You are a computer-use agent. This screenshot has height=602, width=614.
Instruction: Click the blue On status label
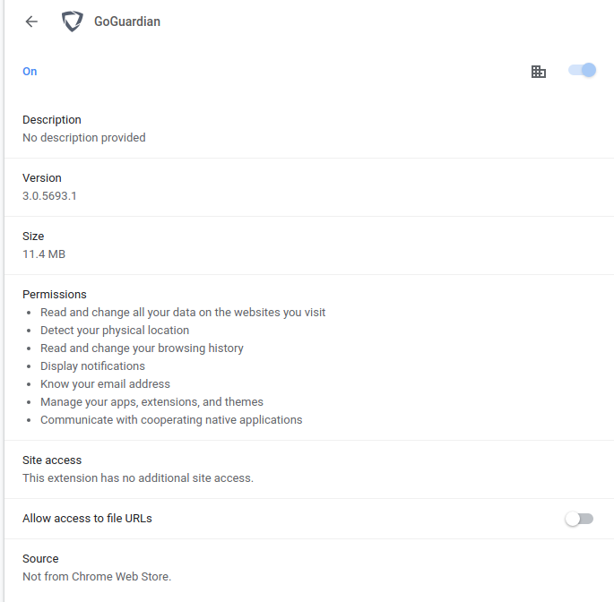point(30,72)
